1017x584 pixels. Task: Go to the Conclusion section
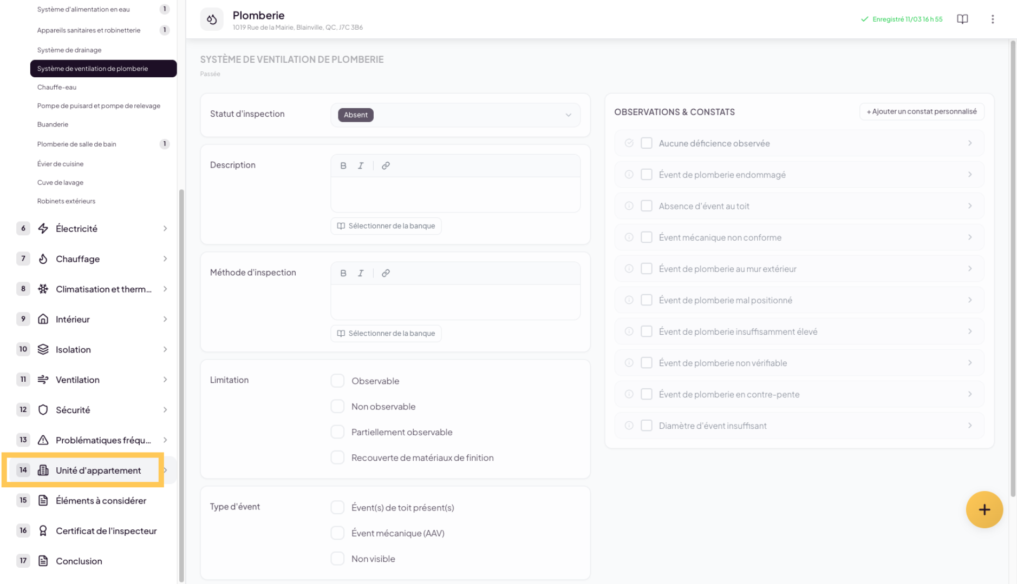[x=79, y=561]
